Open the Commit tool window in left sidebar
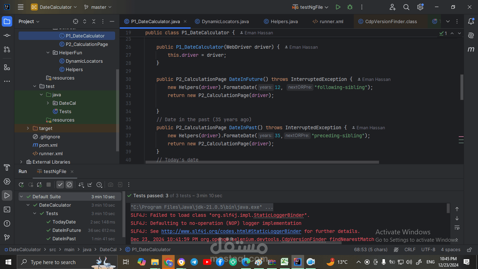 pyautogui.click(x=7, y=35)
